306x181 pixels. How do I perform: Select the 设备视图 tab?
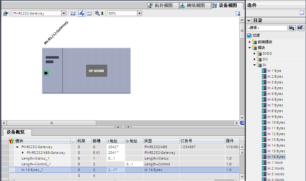coord(227,5)
